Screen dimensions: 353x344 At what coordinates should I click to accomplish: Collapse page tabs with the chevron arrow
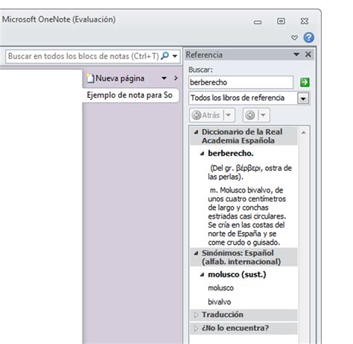coord(176,78)
